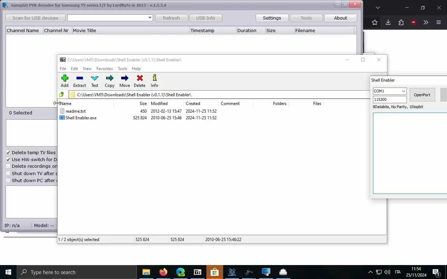Click Scan for USB devices button
This screenshot has width=447, height=279.
point(35,18)
